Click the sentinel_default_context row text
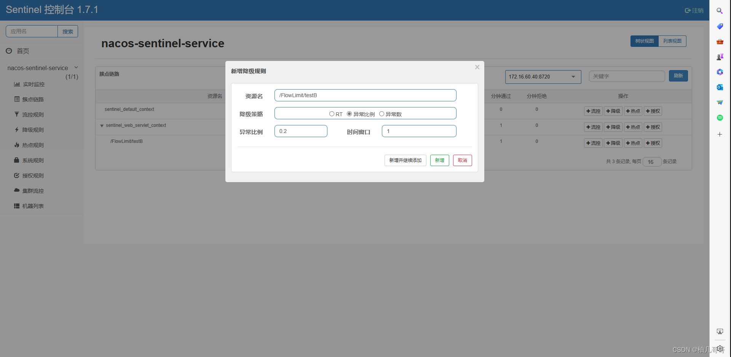 [x=129, y=109]
